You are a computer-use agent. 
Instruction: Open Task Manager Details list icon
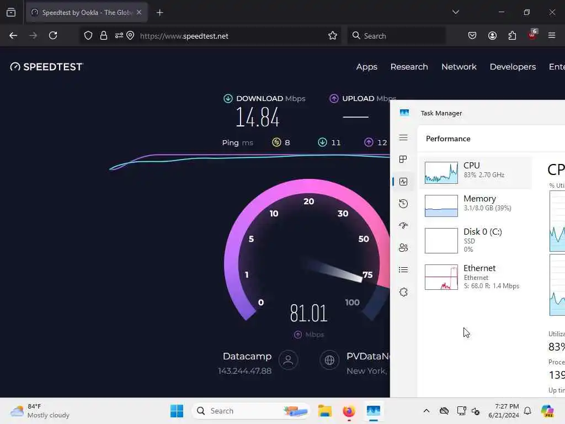[x=403, y=269]
